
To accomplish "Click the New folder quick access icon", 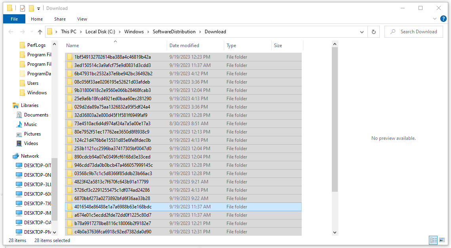I will coord(31,8).
